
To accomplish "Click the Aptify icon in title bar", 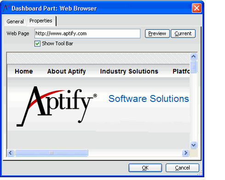I will pyautogui.click(x=6, y=8).
